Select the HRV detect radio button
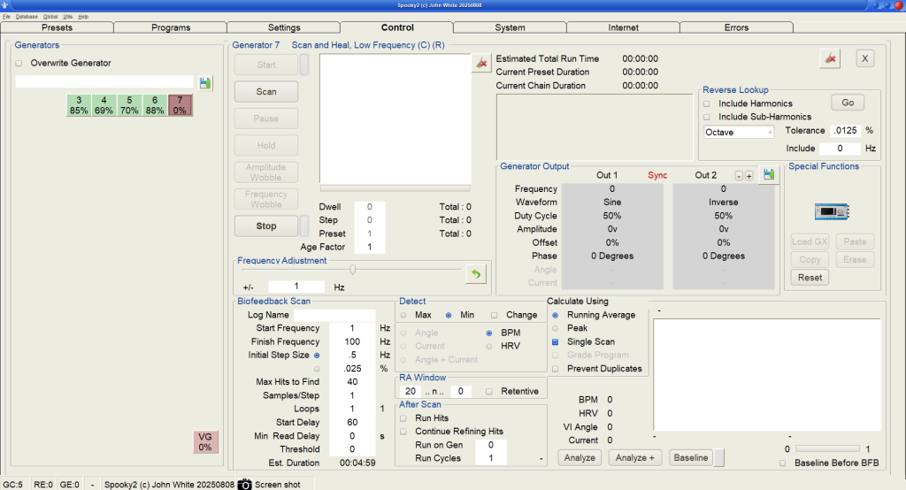The image size is (906, 490). click(x=490, y=347)
